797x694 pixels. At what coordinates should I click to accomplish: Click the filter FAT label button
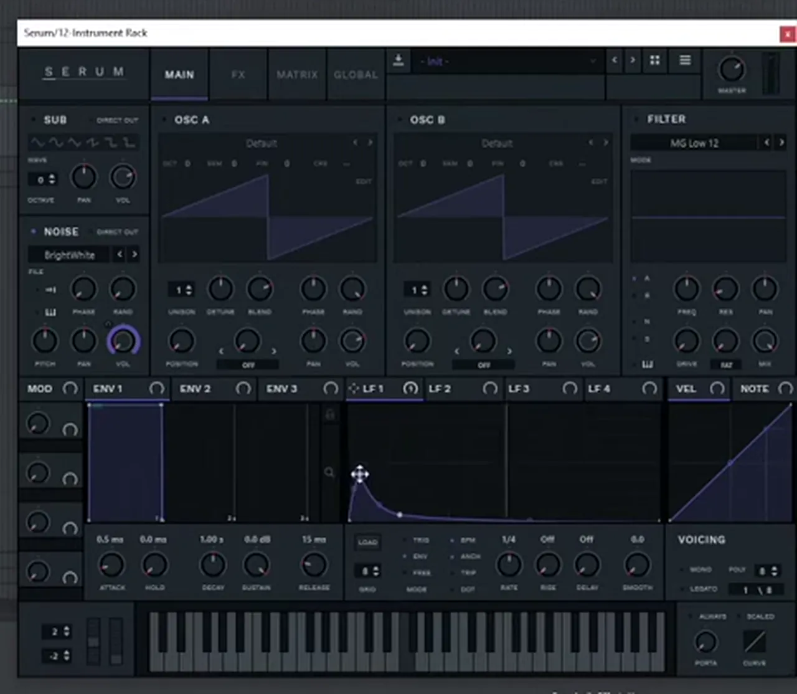pos(726,365)
